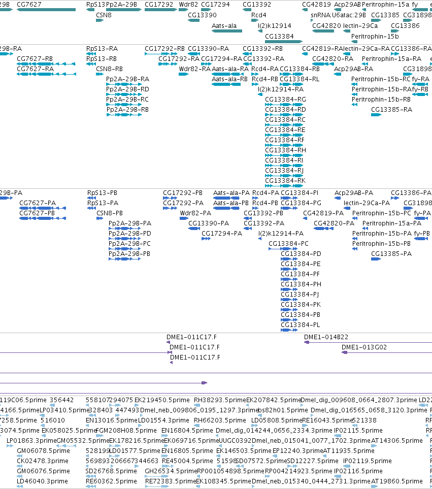The image size is (432, 489).
Task: Open the CG17292 gene label
Action: [x=159, y=5]
